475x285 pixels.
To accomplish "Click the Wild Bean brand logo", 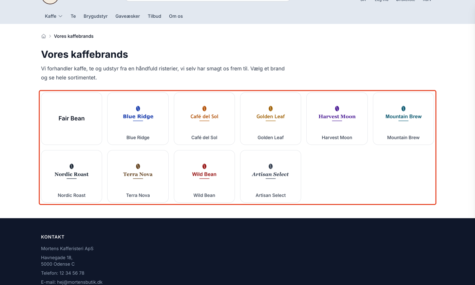I will [x=204, y=171].
